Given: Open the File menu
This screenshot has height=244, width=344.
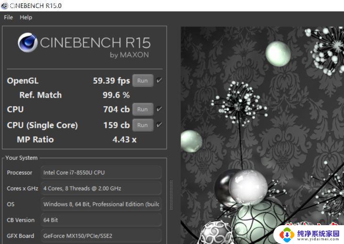Looking at the screenshot, I should pos(8,17).
